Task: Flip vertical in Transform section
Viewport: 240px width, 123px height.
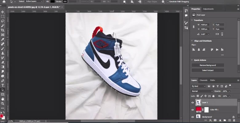Action: pos(222,34)
